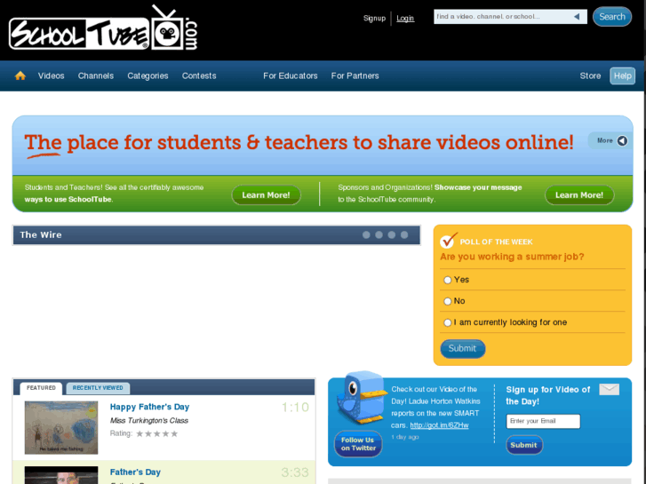
Task: Click the Signup link
Action: tap(374, 18)
